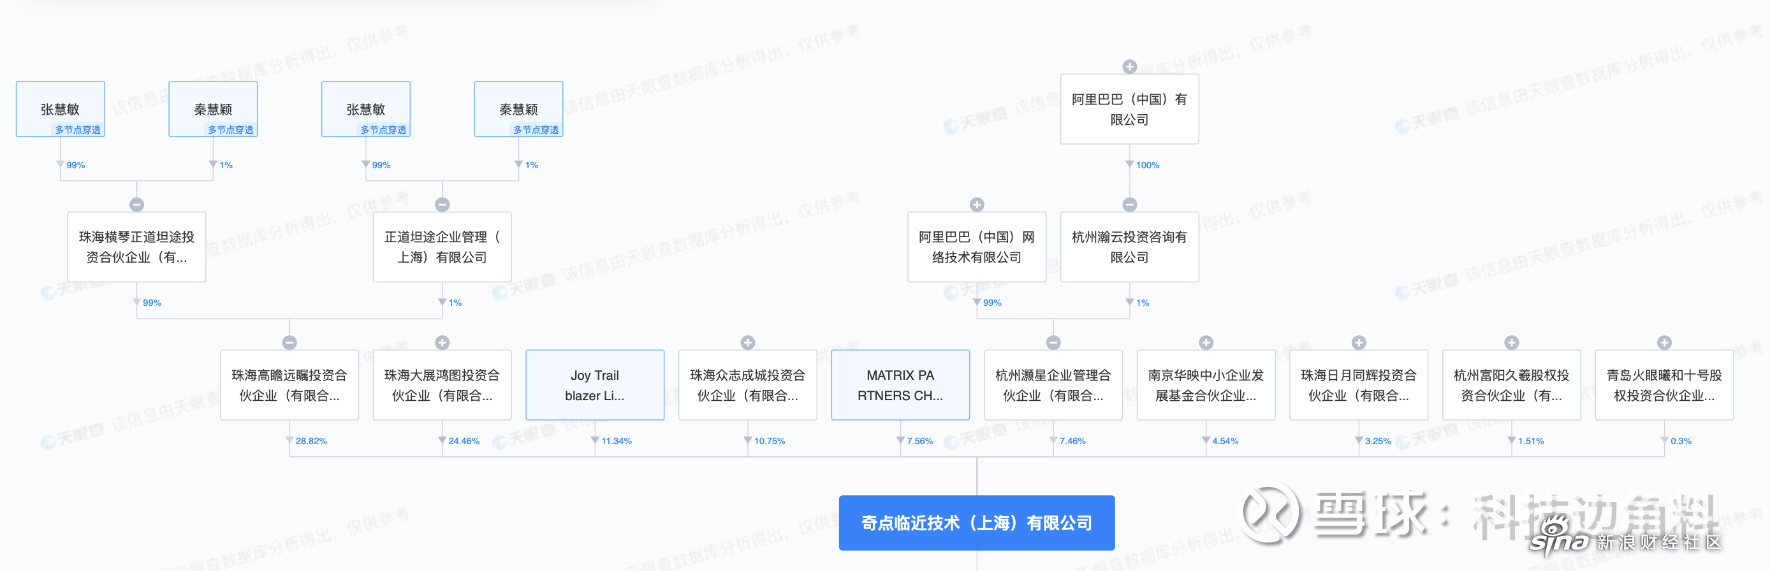Click 多节点穿透 tag on second 秦慧颖

pos(536,130)
